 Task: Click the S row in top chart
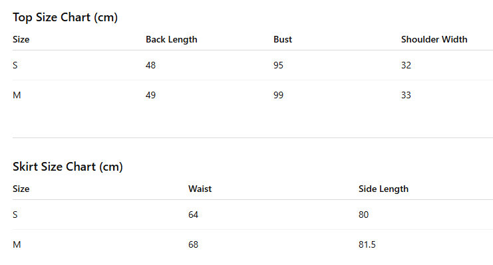pos(253,65)
